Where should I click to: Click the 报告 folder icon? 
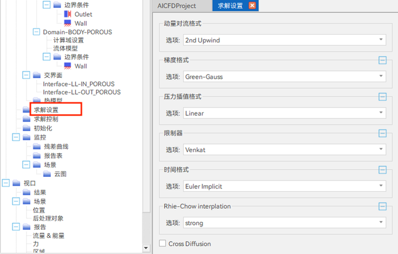(27, 226)
